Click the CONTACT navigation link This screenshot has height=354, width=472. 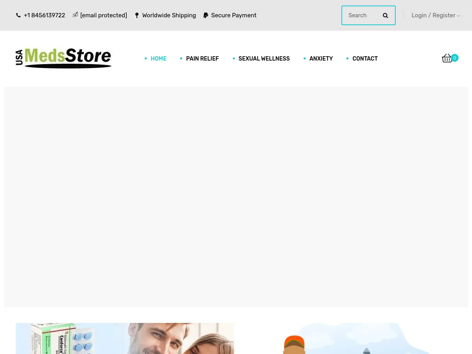(x=365, y=58)
